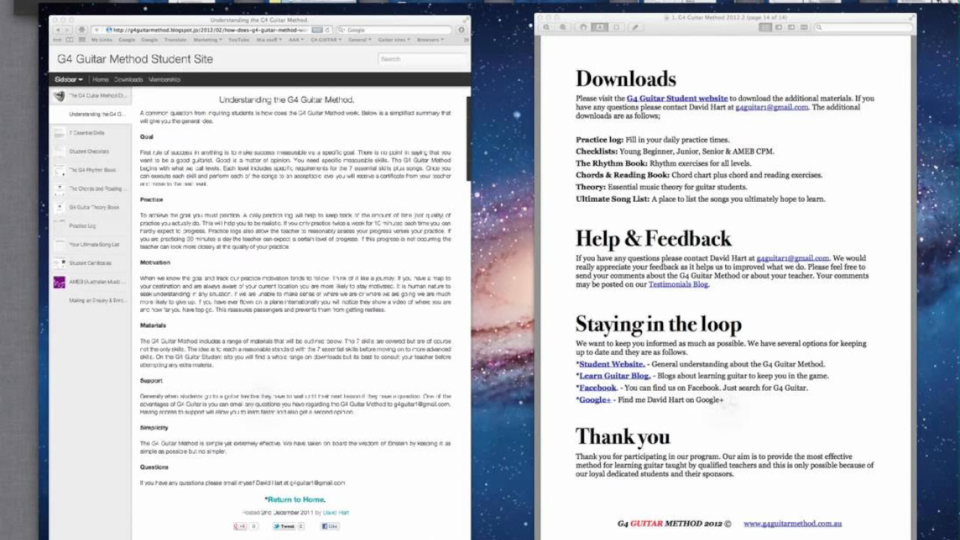Select the Move tool in Preview
Screen dimensions: 960x540
tap(584, 27)
